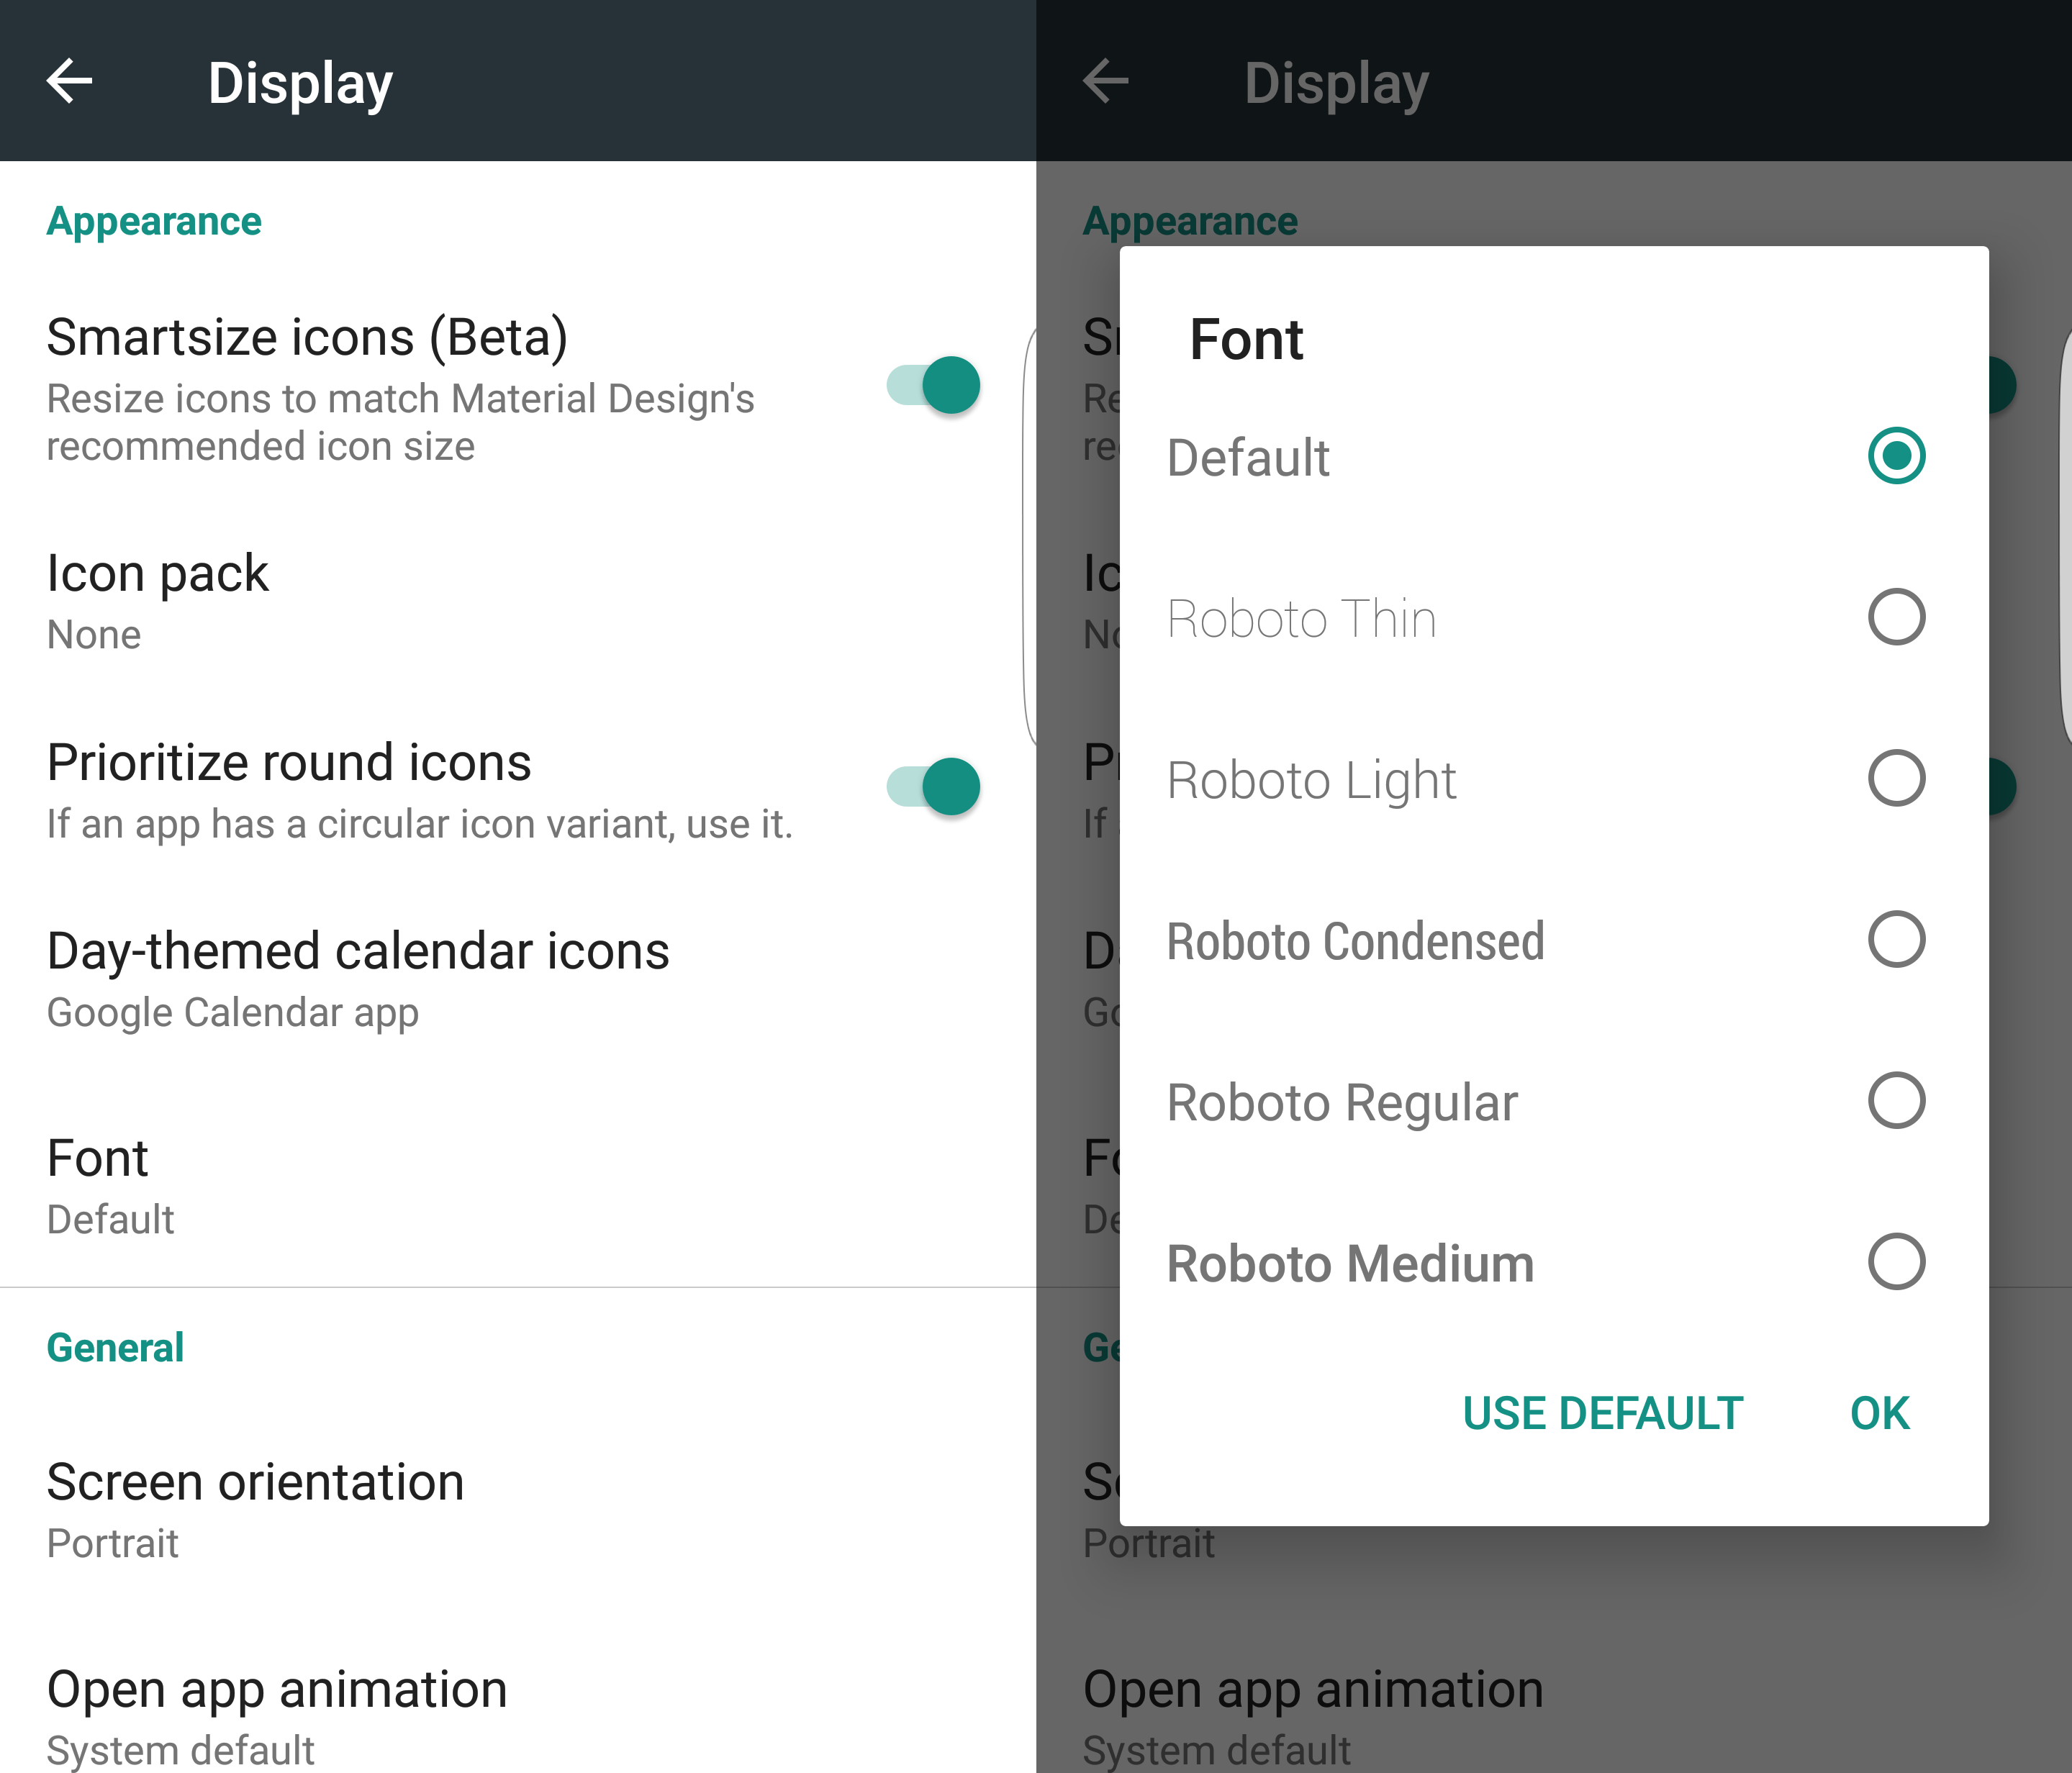
Task: Tap the Roboto Medium font label text
Action: pyautogui.click(x=1350, y=1263)
